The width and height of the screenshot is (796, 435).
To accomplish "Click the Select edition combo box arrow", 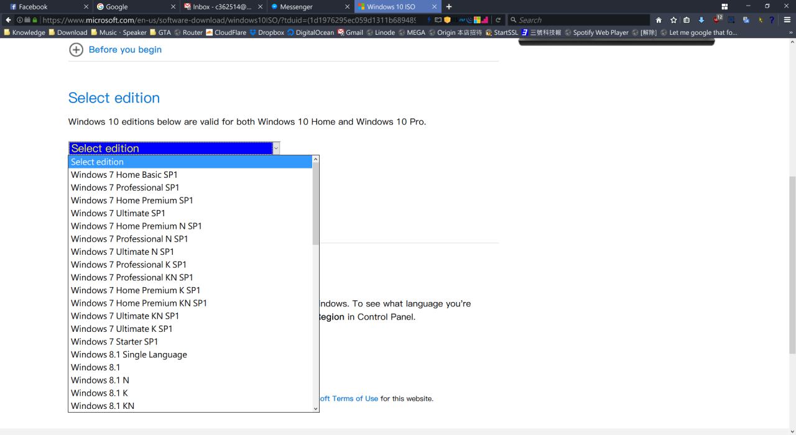I will click(276, 148).
